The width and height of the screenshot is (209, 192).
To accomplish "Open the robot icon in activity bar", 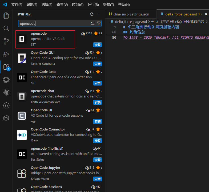I will tap(6, 105).
